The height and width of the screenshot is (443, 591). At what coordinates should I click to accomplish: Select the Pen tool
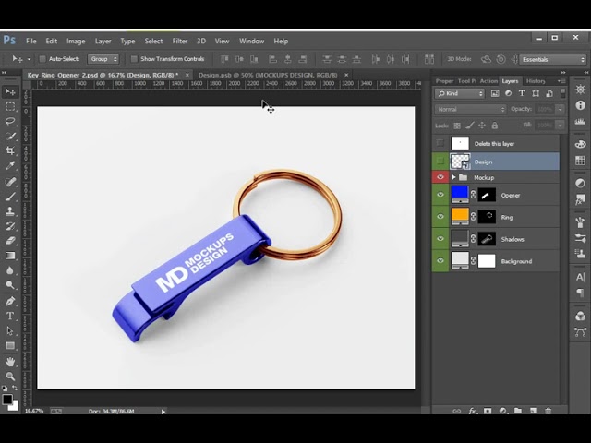(x=10, y=301)
